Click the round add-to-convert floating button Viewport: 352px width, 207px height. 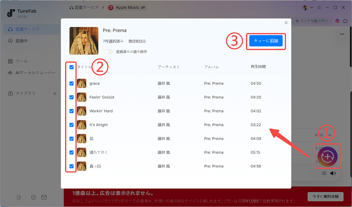[x=327, y=156]
